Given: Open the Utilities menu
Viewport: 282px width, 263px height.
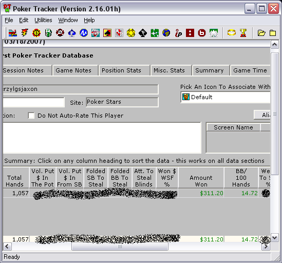Looking at the screenshot, I should (43, 20).
